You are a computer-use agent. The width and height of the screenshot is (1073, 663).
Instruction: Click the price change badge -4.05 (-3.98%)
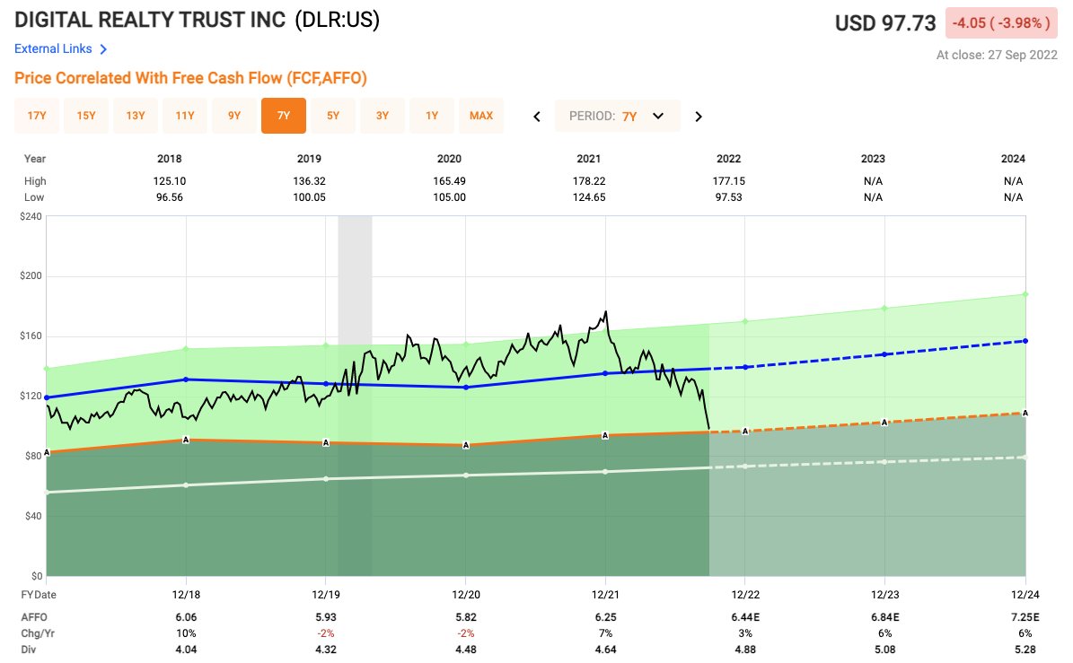[1001, 23]
